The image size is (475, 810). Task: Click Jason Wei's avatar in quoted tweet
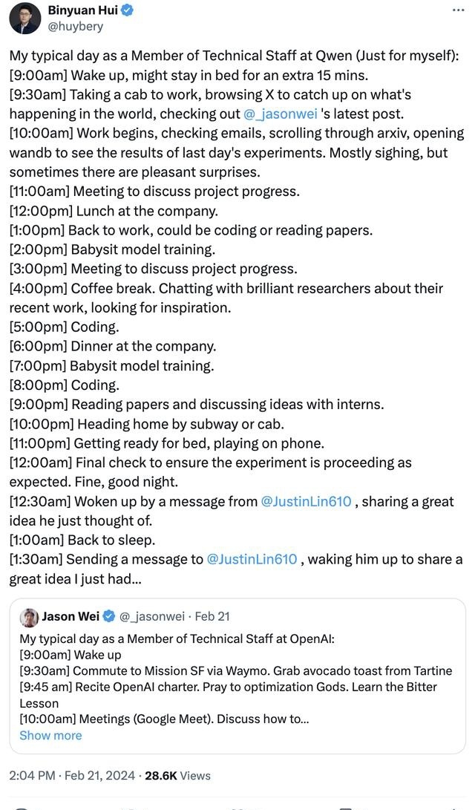[x=30, y=617]
